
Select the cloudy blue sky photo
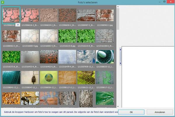pos(86,56)
